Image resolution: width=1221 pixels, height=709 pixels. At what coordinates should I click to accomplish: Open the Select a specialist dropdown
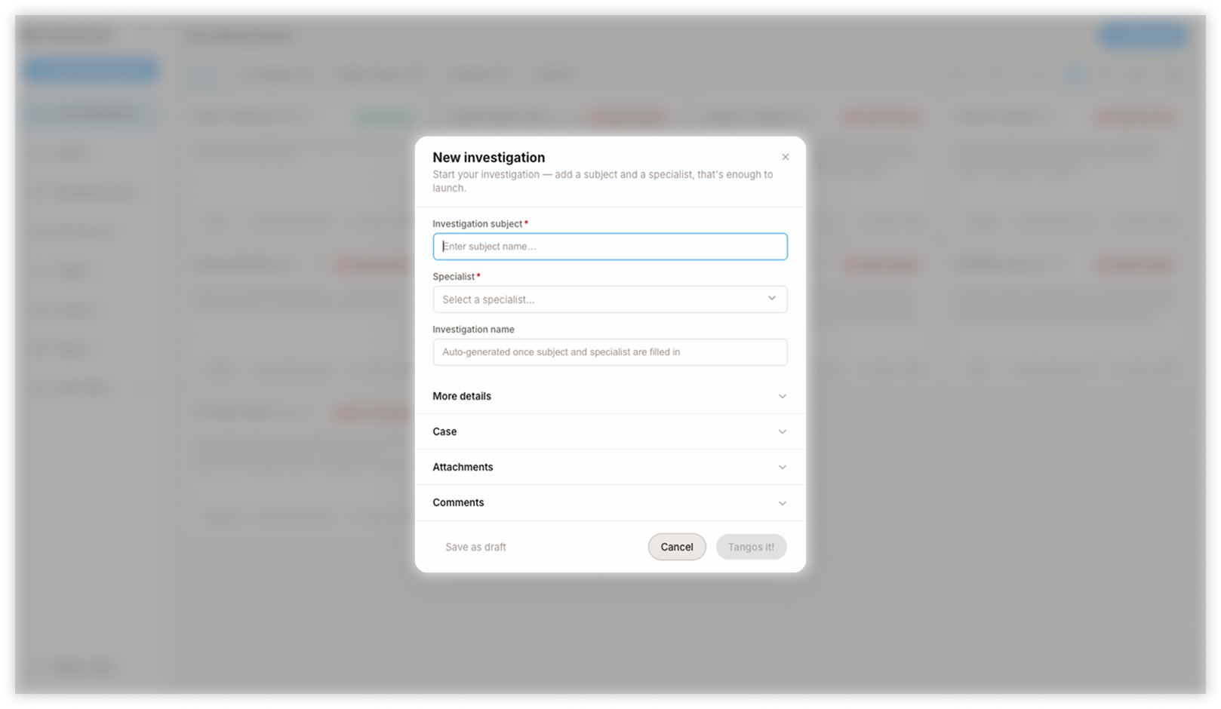tap(610, 299)
